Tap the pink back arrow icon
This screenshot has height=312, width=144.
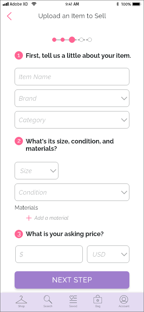point(9,16)
